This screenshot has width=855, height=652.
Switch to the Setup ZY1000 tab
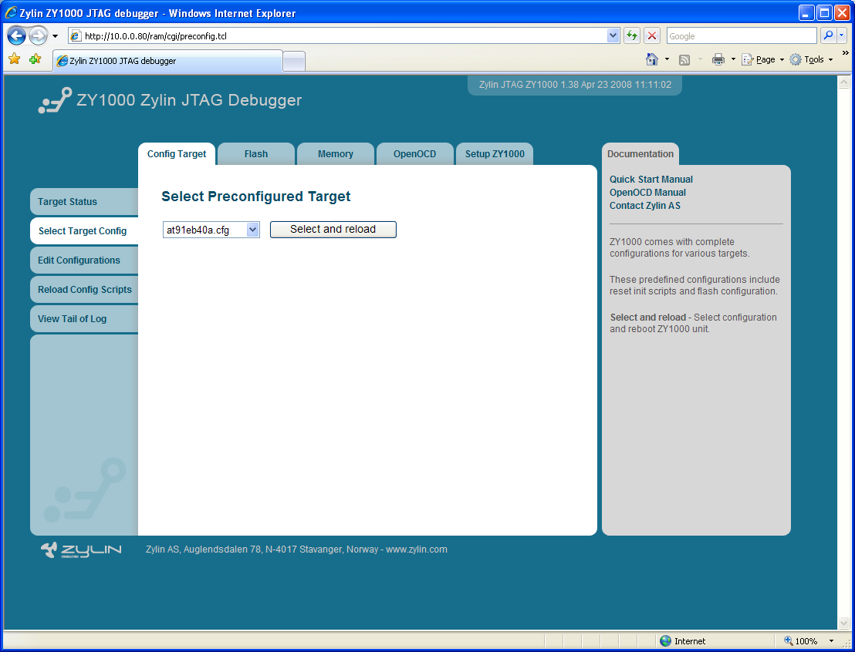click(x=495, y=154)
